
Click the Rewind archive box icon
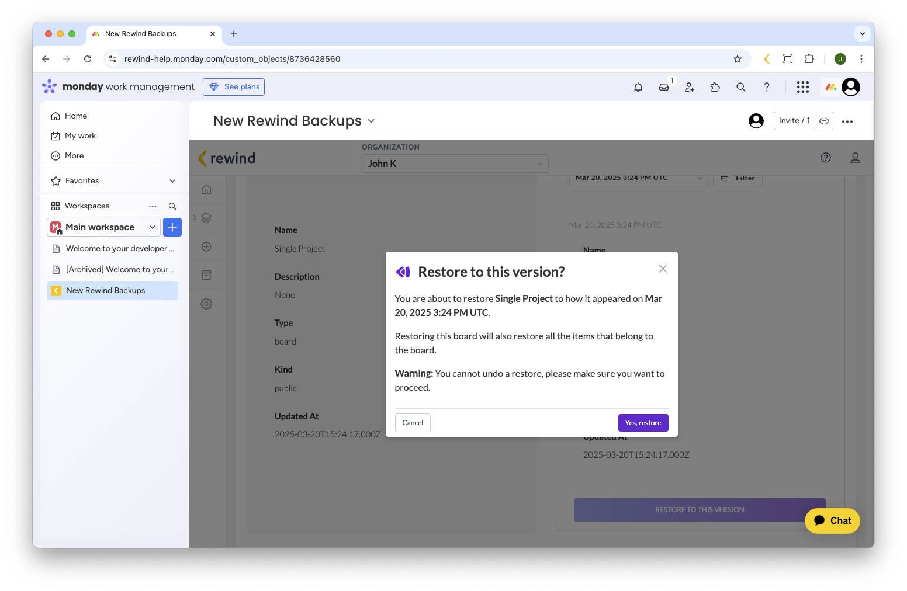tap(206, 275)
